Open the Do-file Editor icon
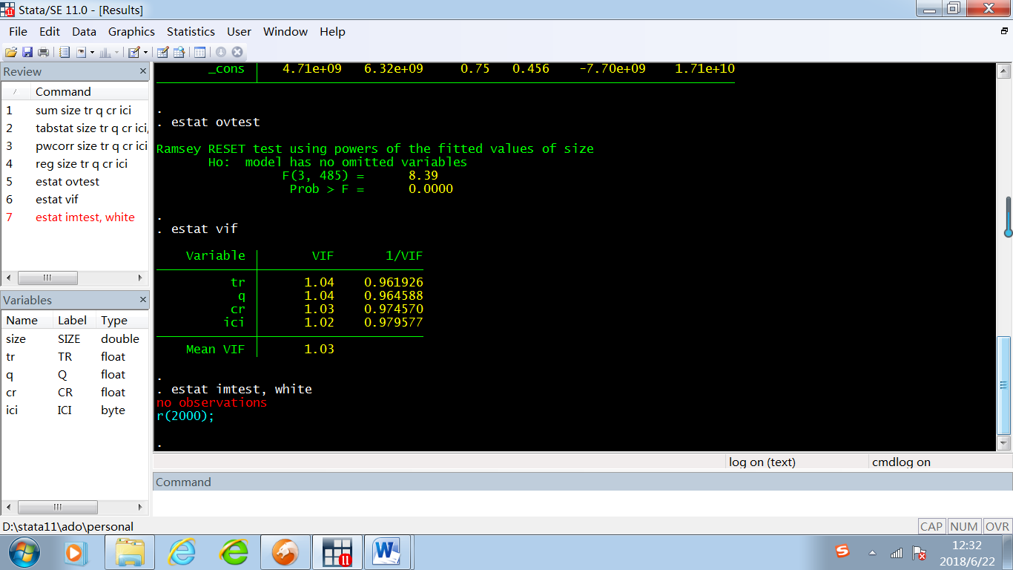The width and height of the screenshot is (1013, 570). tap(134, 52)
